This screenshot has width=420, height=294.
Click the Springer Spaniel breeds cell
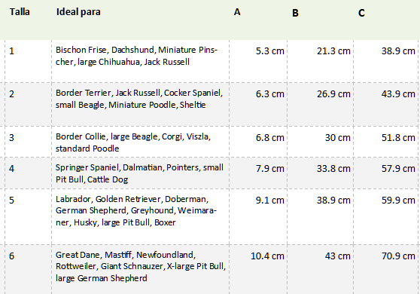tap(140, 173)
